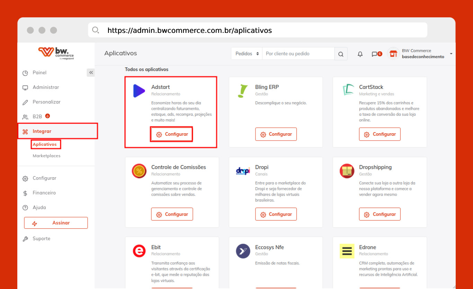Click the Dropi logo
Viewport: 473px width, 289px height.
tap(243, 171)
